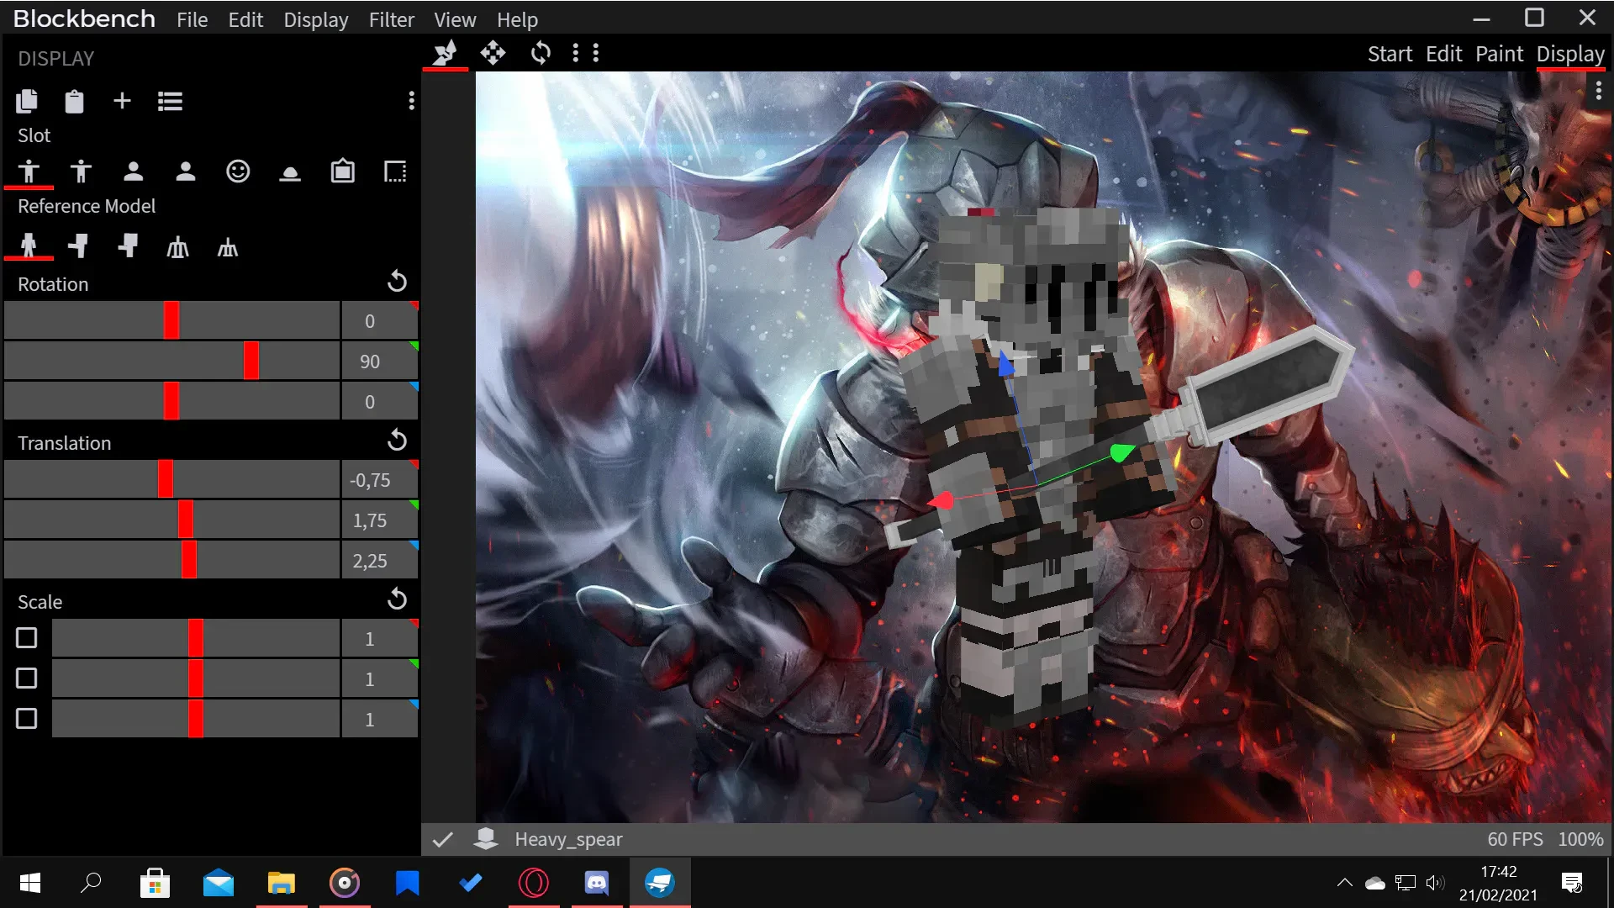Click the Rotation slider showing 90

pos(171,361)
